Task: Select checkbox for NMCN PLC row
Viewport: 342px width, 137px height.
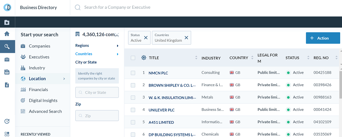Action: tap(133, 73)
